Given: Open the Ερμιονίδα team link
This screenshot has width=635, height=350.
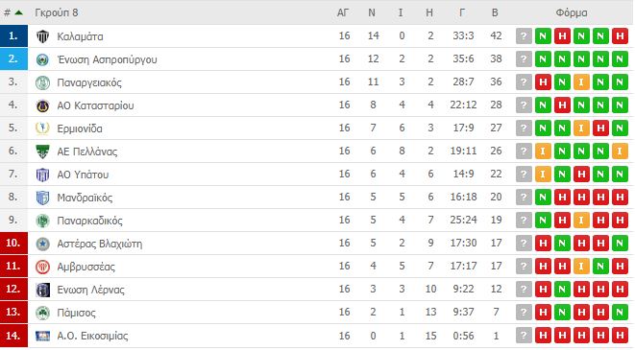Looking at the screenshot, I should click(x=80, y=128).
